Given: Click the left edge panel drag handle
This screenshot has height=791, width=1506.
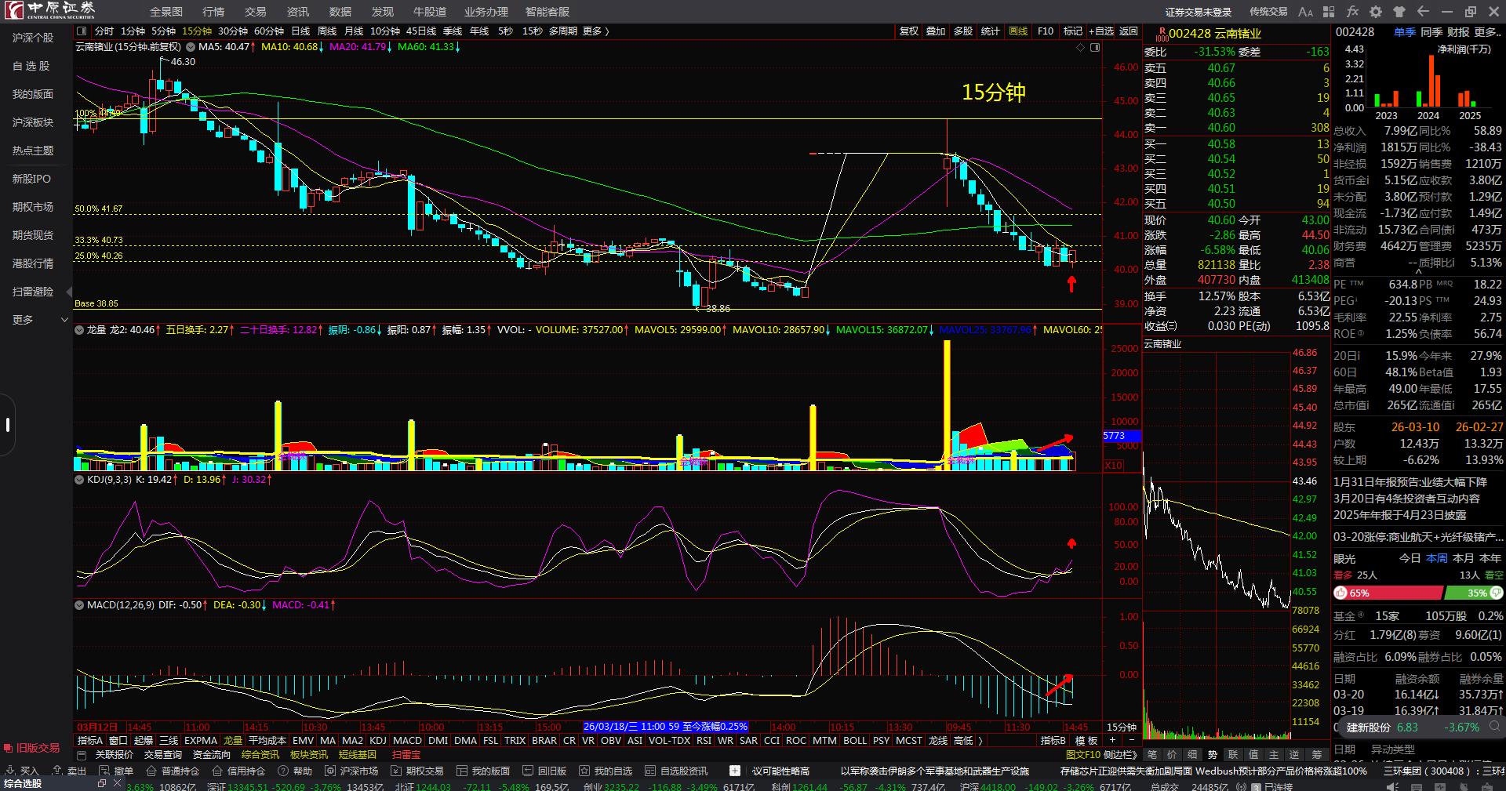Looking at the screenshot, I should pos(7,425).
